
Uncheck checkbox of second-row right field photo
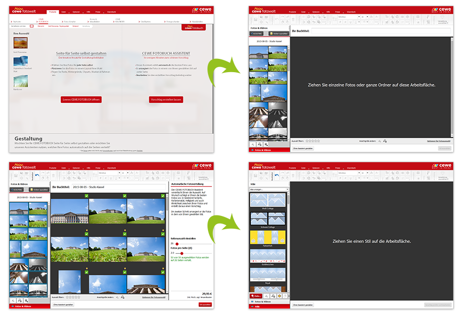tap(163, 234)
